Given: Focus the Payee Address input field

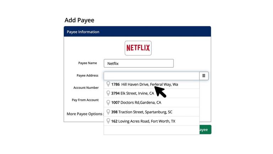Looking at the screenshot, I should point(151,76).
